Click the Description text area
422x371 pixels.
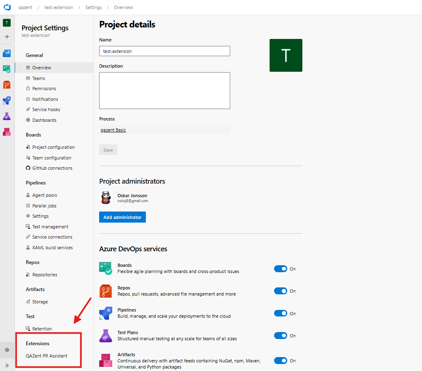coord(165,91)
